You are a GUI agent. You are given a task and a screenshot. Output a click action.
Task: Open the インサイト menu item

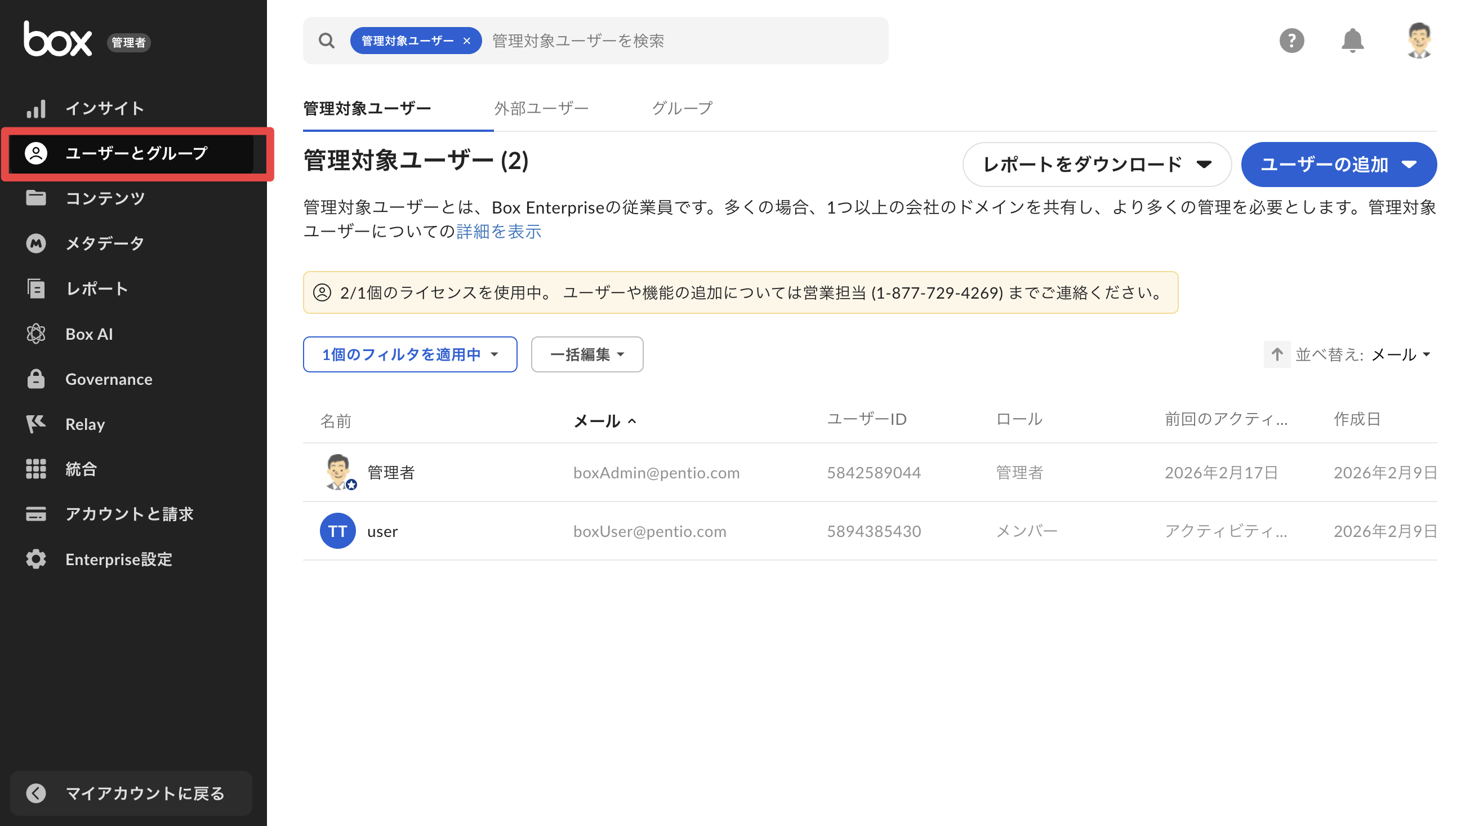tap(132, 108)
